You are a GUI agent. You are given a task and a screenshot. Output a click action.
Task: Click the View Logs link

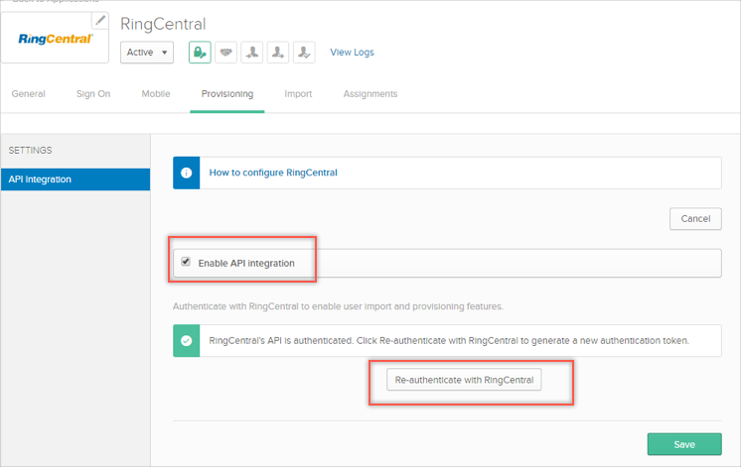pos(352,53)
